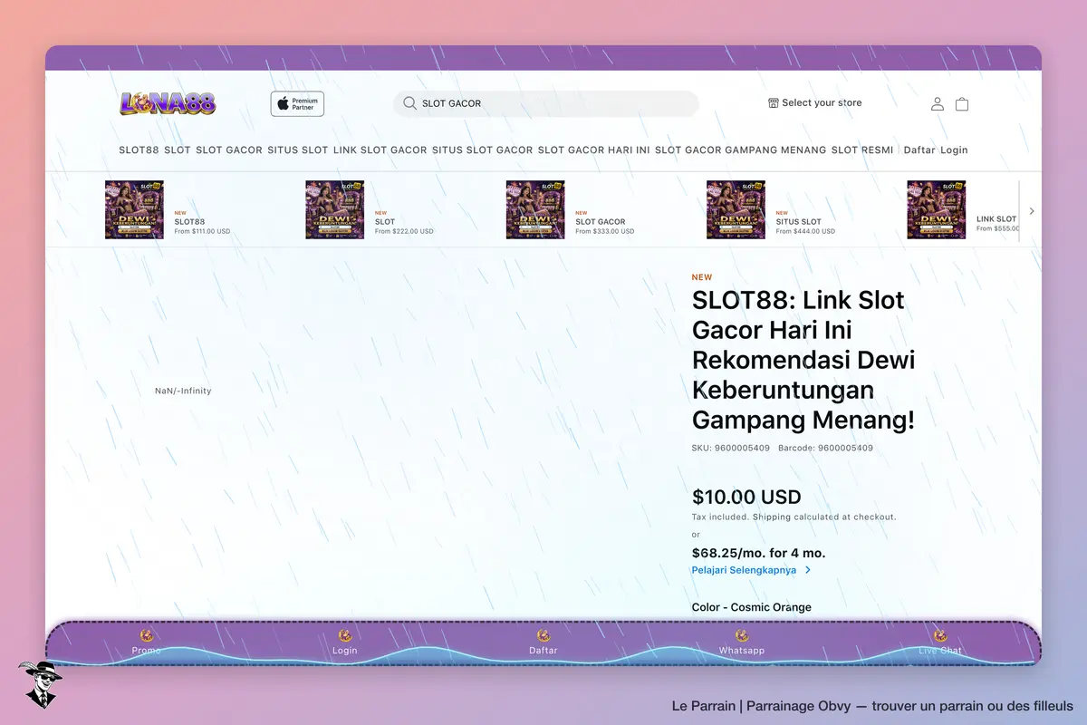This screenshot has width=1087, height=725.
Task: Follow the Pelajari Selengkapnya link
Action: point(745,570)
